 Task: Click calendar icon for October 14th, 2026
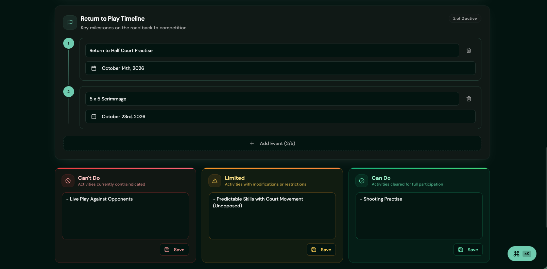(x=94, y=68)
